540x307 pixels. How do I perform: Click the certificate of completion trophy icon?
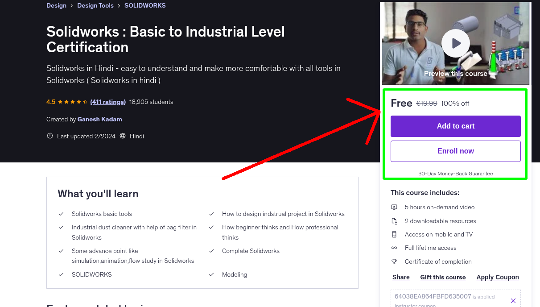pos(394,261)
